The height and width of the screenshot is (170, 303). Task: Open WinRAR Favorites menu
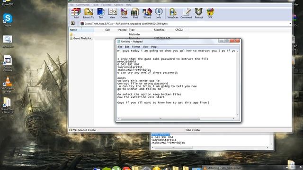[x=106, y=5]
